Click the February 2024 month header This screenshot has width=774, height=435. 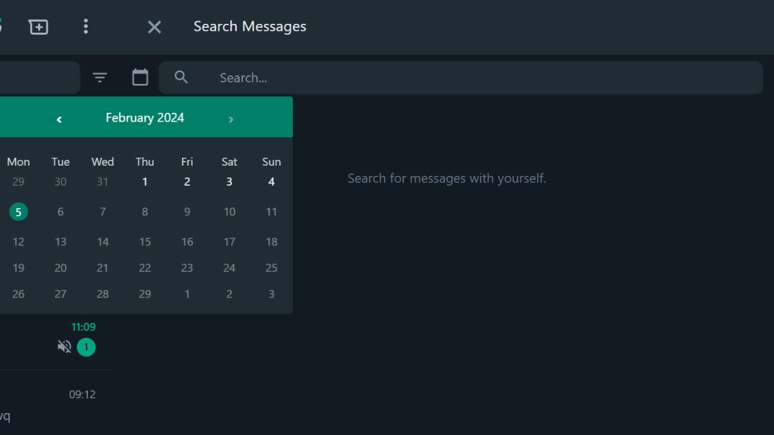144,118
